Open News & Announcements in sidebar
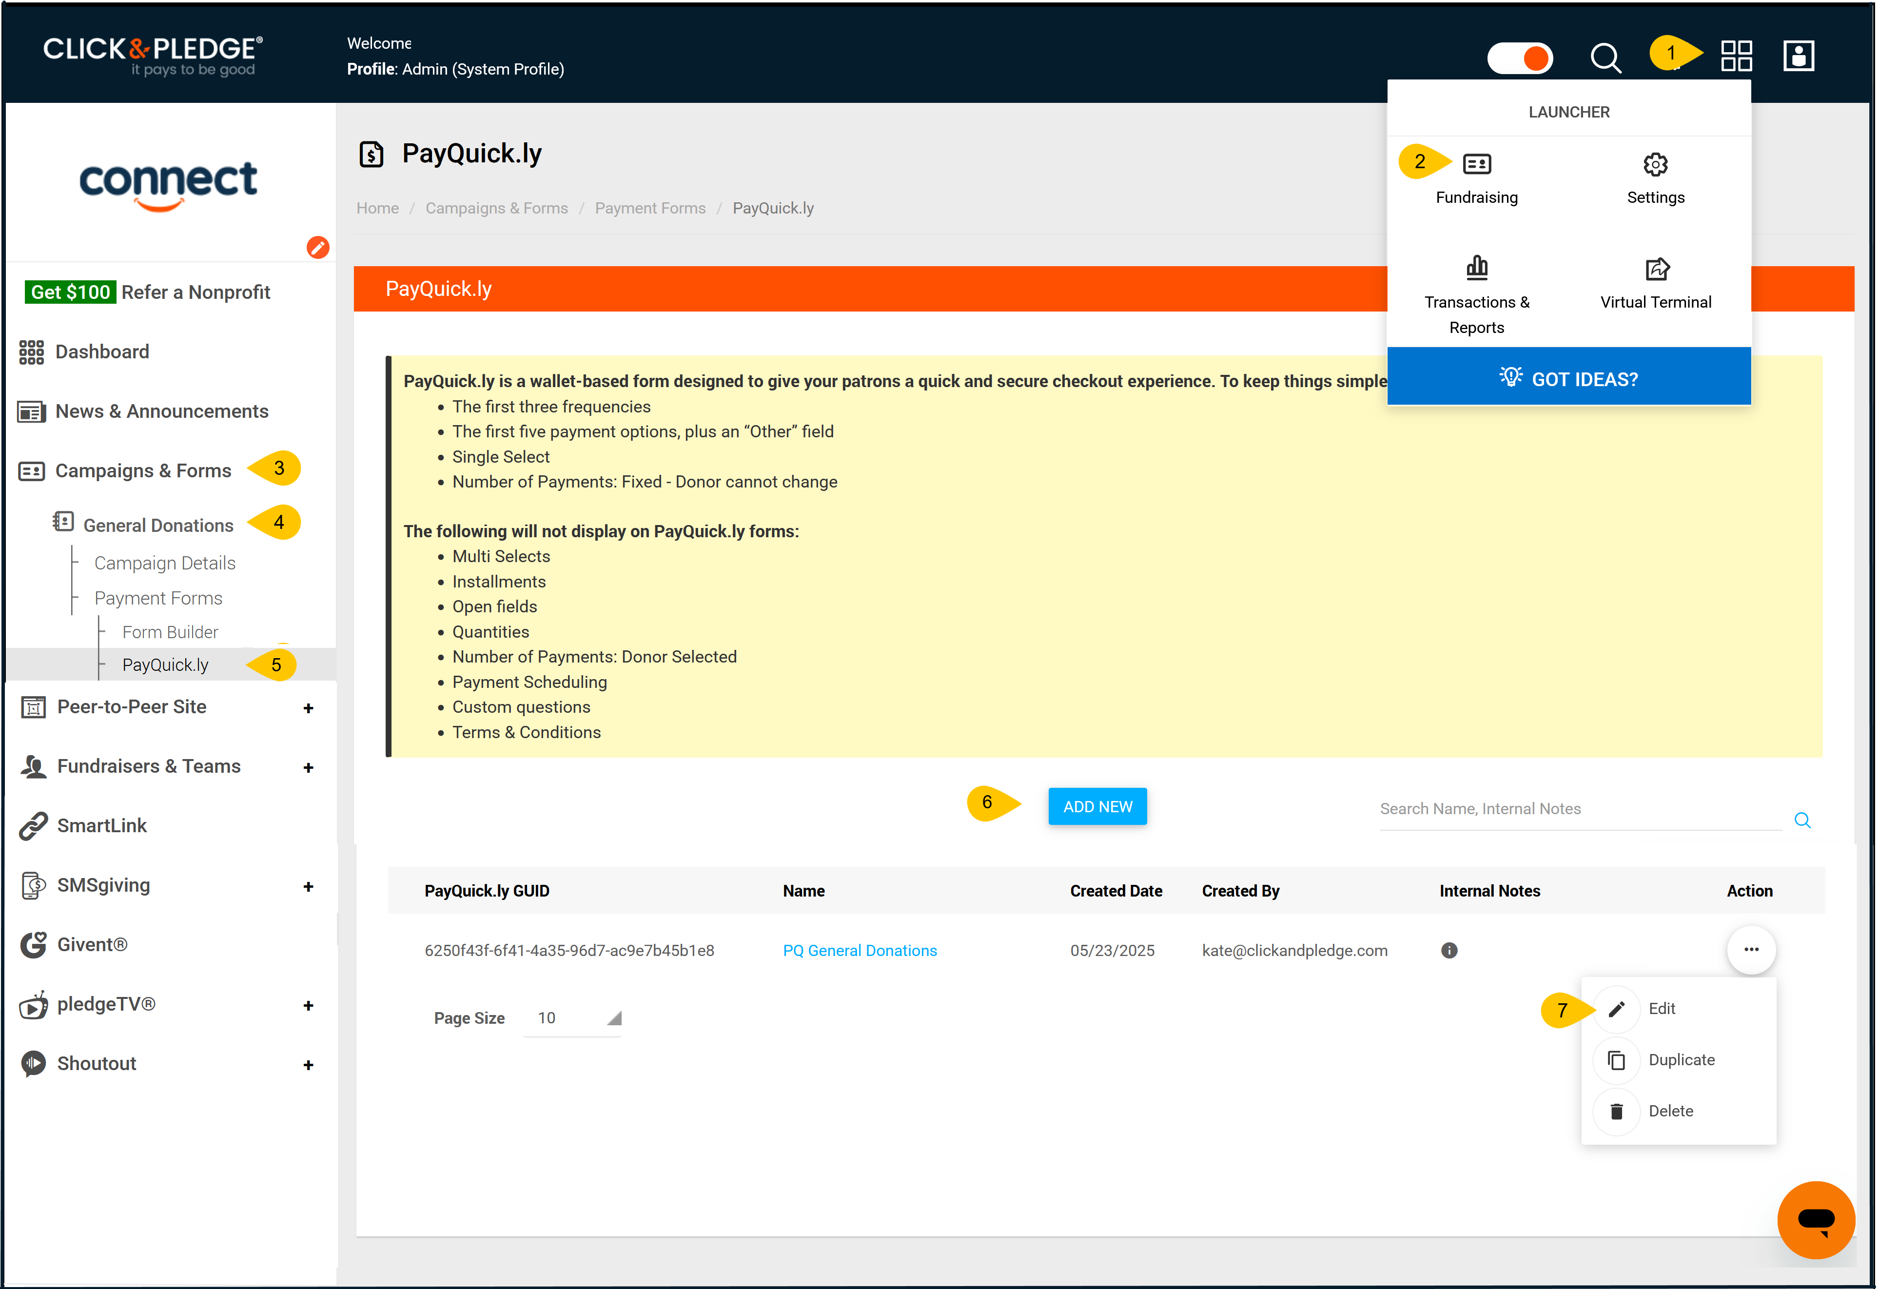 pyautogui.click(x=162, y=411)
